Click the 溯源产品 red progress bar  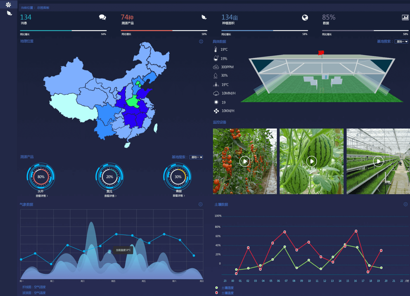164,30
